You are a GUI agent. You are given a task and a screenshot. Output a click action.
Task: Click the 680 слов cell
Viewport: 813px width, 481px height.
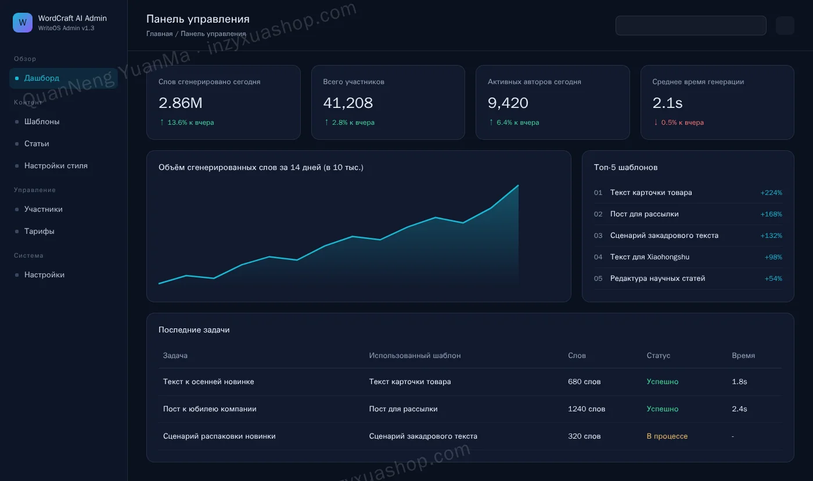pyautogui.click(x=584, y=382)
